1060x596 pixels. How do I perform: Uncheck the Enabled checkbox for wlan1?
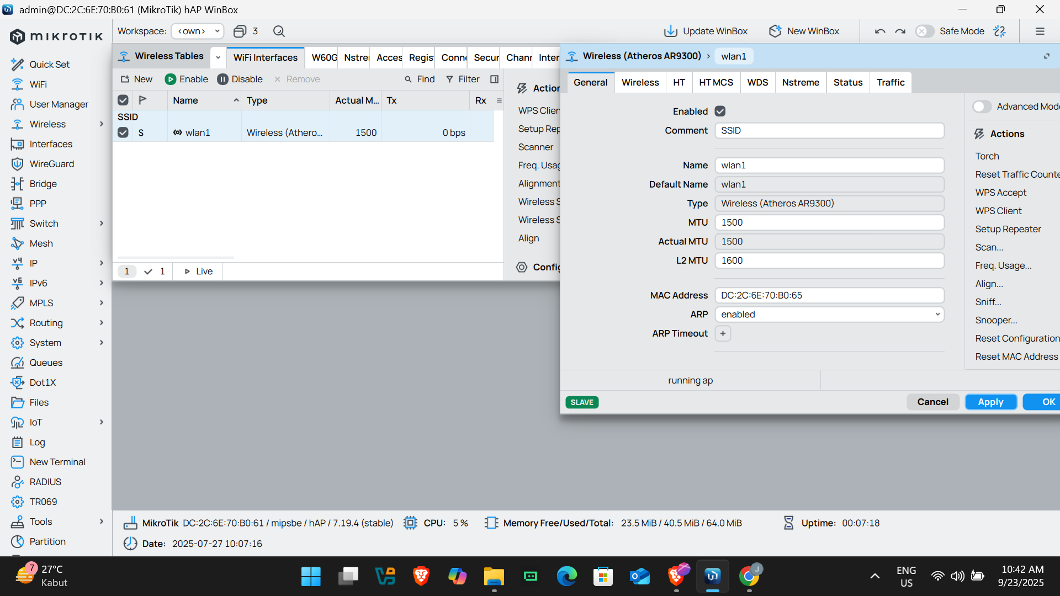point(720,111)
